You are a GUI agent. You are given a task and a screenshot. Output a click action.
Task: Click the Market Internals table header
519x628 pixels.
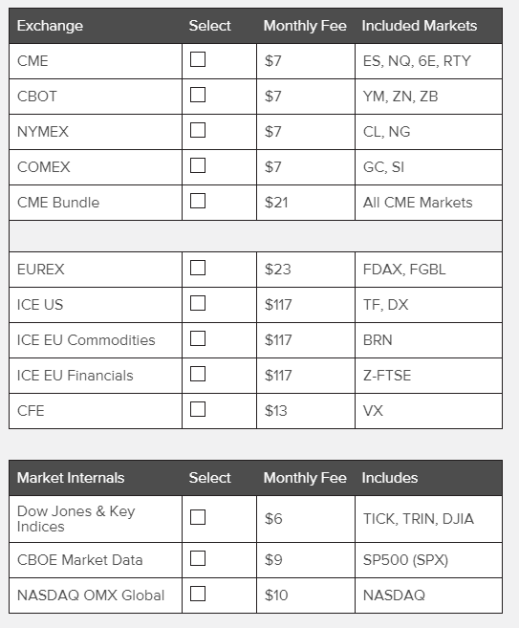[71, 478]
